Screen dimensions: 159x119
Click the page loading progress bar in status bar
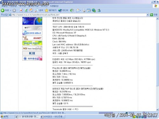[106, 113]
